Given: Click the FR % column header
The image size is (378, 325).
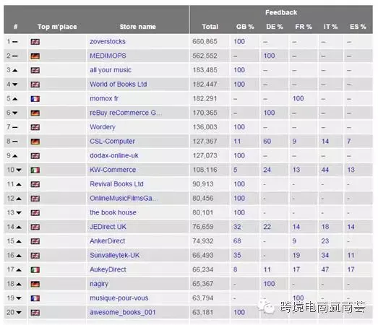Looking at the screenshot, I should [x=304, y=27].
